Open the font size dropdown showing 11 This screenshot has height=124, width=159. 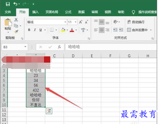pyautogui.click(x=75, y=22)
